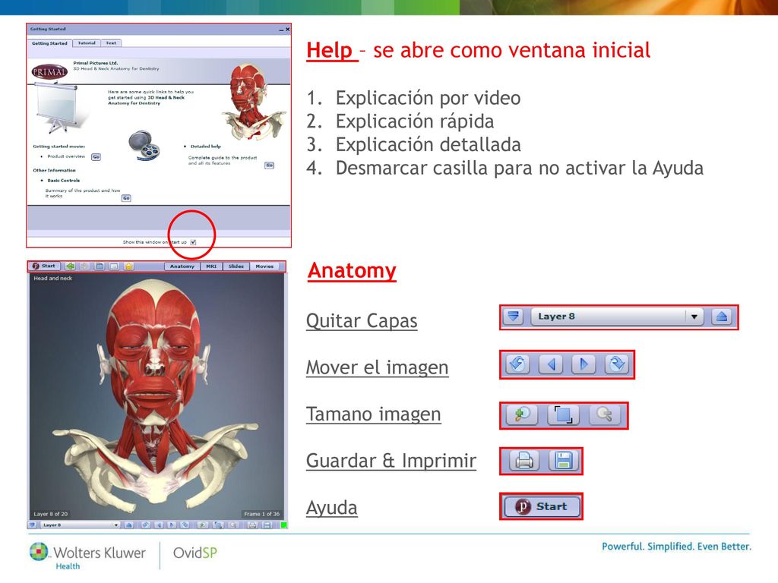The image size is (778, 583).
Task: Click the greyed-out forward arrow in the viewer toolbar
Action: (85, 266)
